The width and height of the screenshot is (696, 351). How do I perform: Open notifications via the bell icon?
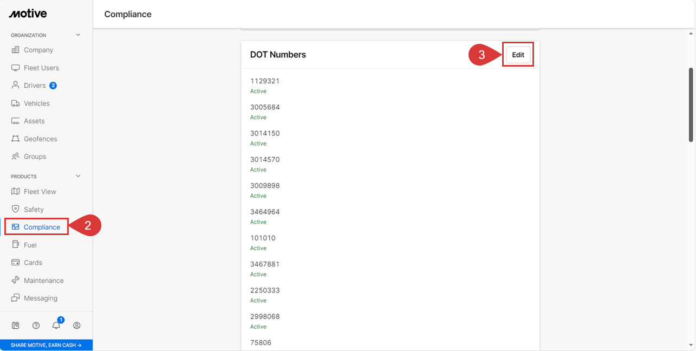[x=56, y=325]
